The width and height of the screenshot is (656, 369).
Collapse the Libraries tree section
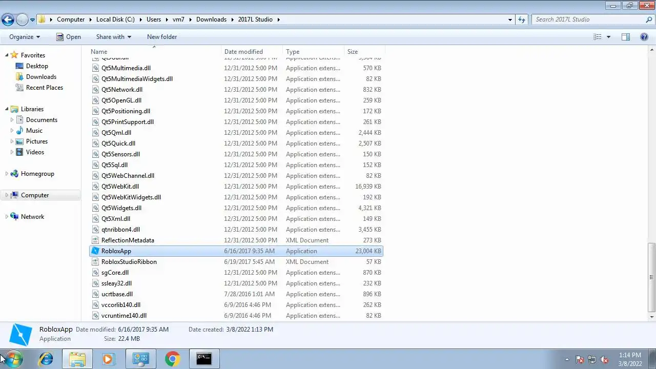click(x=7, y=109)
